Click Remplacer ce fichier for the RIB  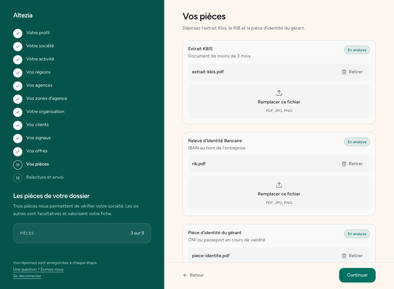point(279,194)
